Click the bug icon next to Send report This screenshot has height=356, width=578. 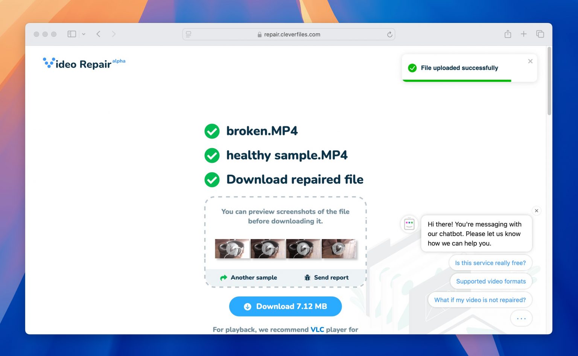(307, 277)
